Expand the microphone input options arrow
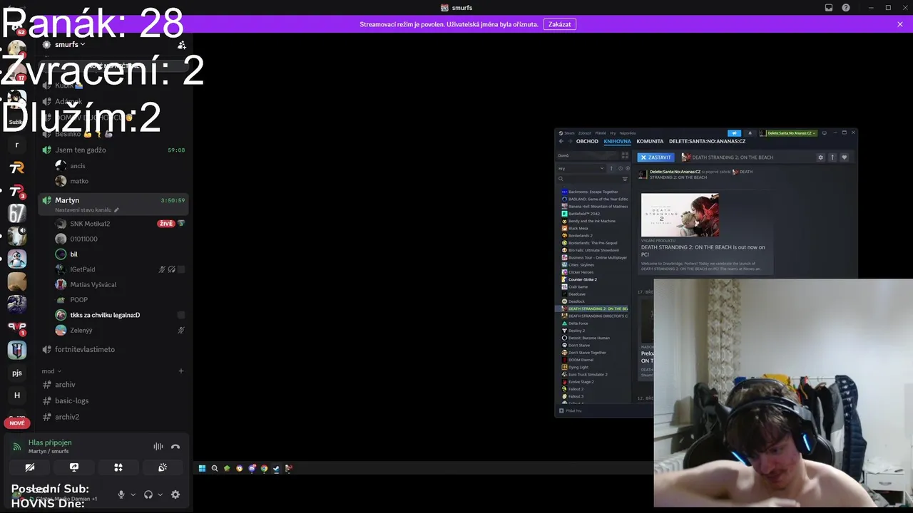913x513 pixels. tap(133, 494)
